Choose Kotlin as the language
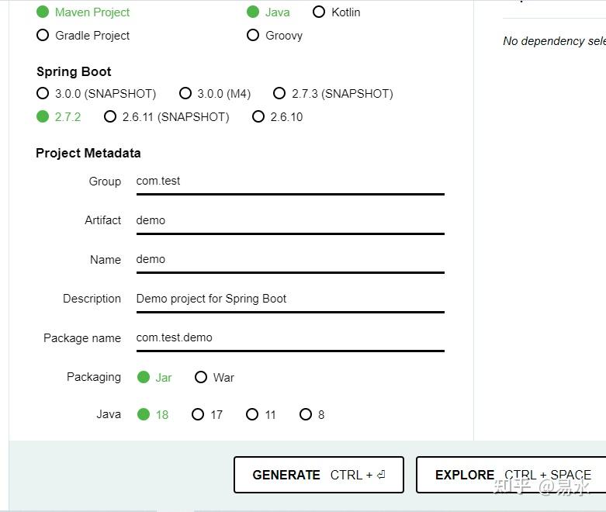The image size is (606, 512). tap(319, 12)
